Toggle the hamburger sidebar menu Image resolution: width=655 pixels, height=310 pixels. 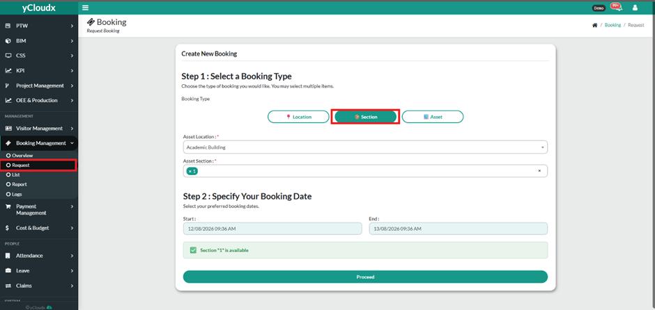tap(85, 8)
